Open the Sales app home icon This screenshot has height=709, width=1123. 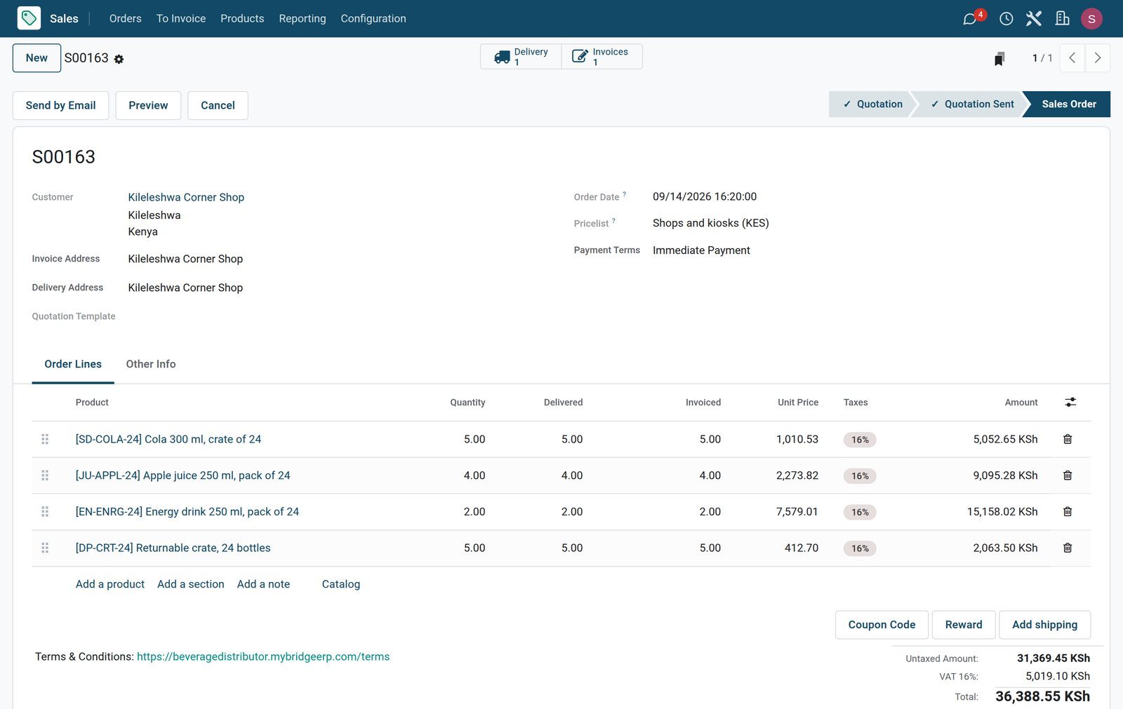pos(29,18)
